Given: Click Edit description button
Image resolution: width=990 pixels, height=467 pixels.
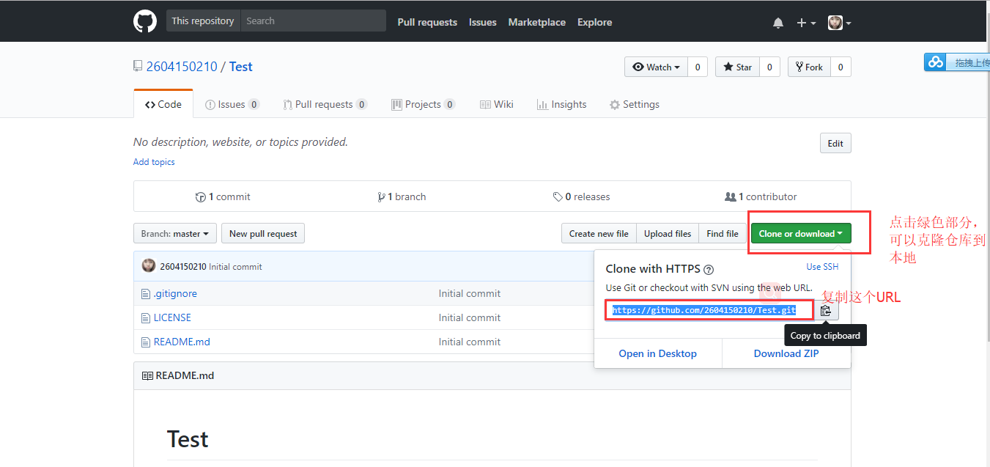Looking at the screenshot, I should [835, 143].
